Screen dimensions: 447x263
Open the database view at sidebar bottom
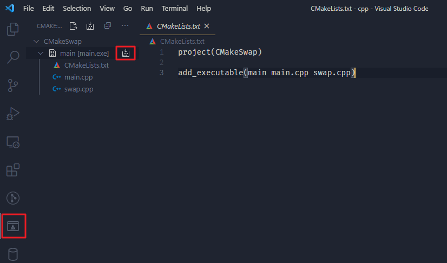(12, 254)
